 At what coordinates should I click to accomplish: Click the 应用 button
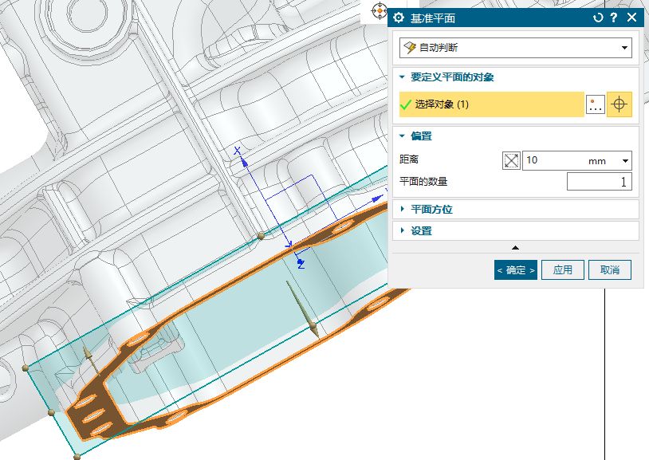[x=563, y=270]
